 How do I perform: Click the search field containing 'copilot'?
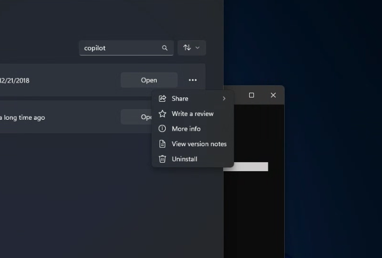pyautogui.click(x=120, y=48)
